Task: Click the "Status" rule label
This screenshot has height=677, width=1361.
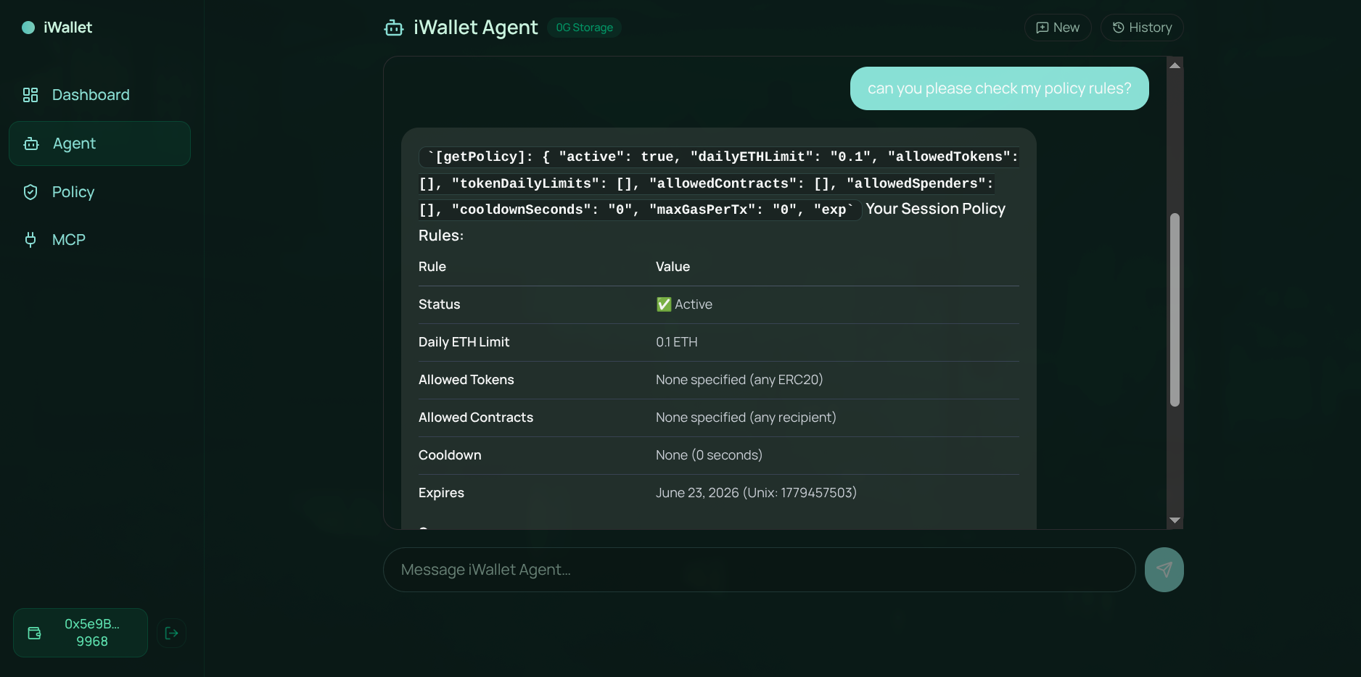Action: [440, 304]
